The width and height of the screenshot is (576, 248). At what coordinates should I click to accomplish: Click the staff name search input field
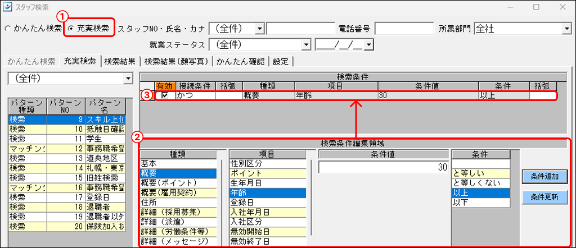click(x=300, y=29)
